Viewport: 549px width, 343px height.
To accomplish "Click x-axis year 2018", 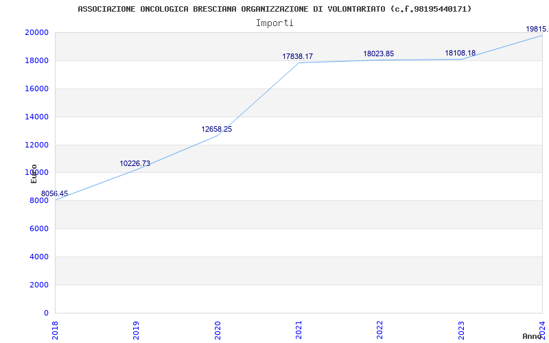I will pos(55,330).
